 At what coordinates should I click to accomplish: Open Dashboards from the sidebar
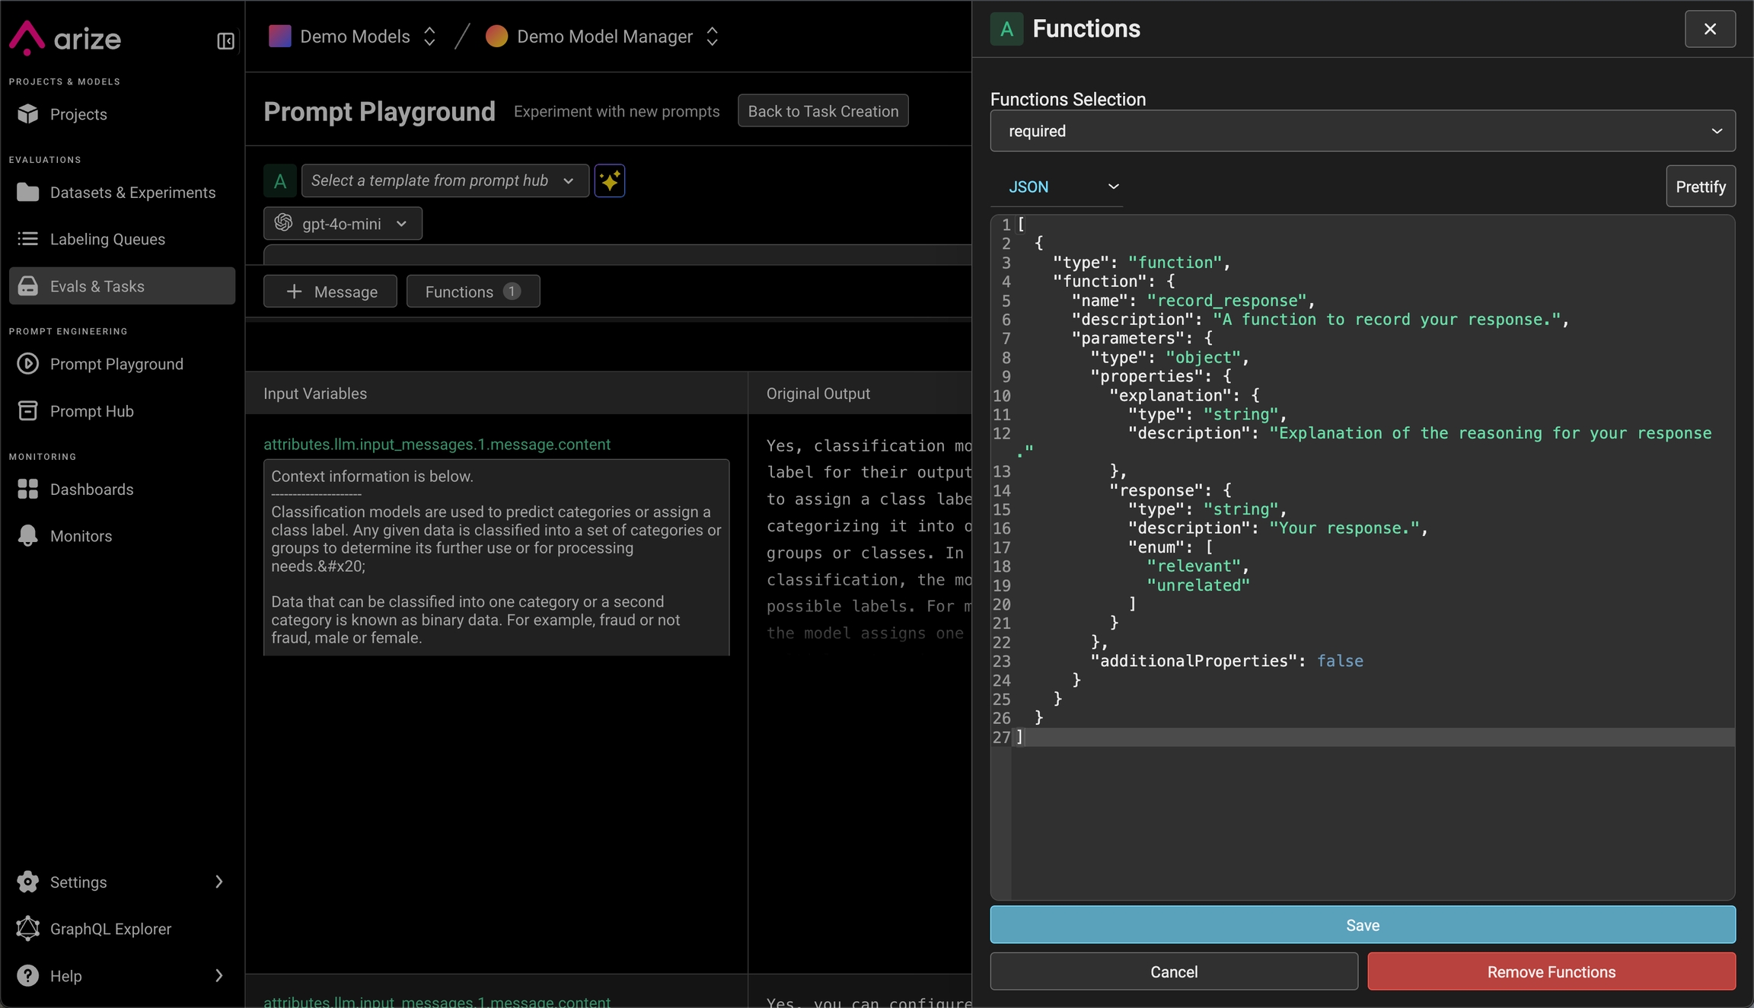(x=91, y=490)
